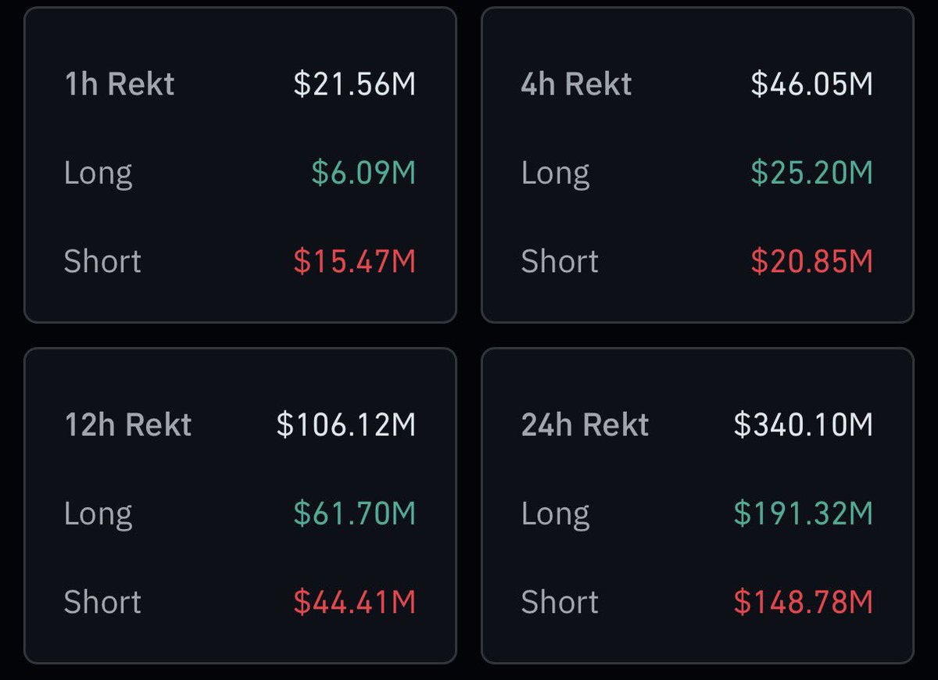Click the 24h Long value $191.32M
Viewport: 938px width, 680px height.
click(803, 514)
